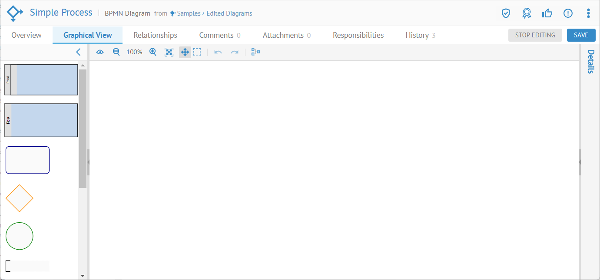600x280 pixels.
Task: Click the Fit to Screen icon
Action: pyautogui.click(x=169, y=52)
